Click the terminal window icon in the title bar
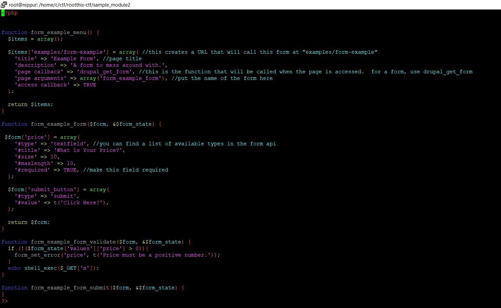 (x=4, y=5)
